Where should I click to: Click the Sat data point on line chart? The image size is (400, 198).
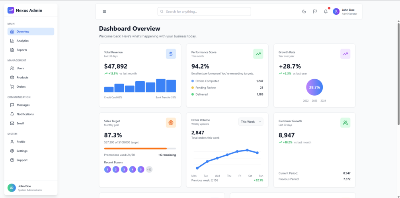point(247,150)
